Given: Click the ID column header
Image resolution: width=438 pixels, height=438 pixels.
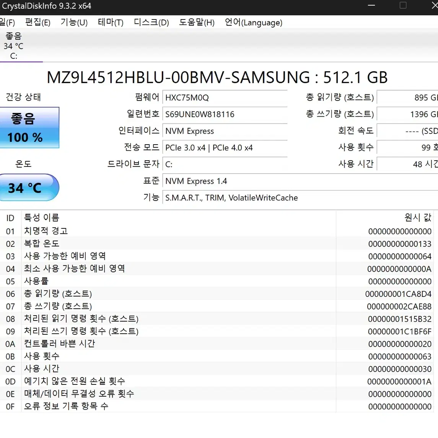Looking at the screenshot, I should pos(10,218).
